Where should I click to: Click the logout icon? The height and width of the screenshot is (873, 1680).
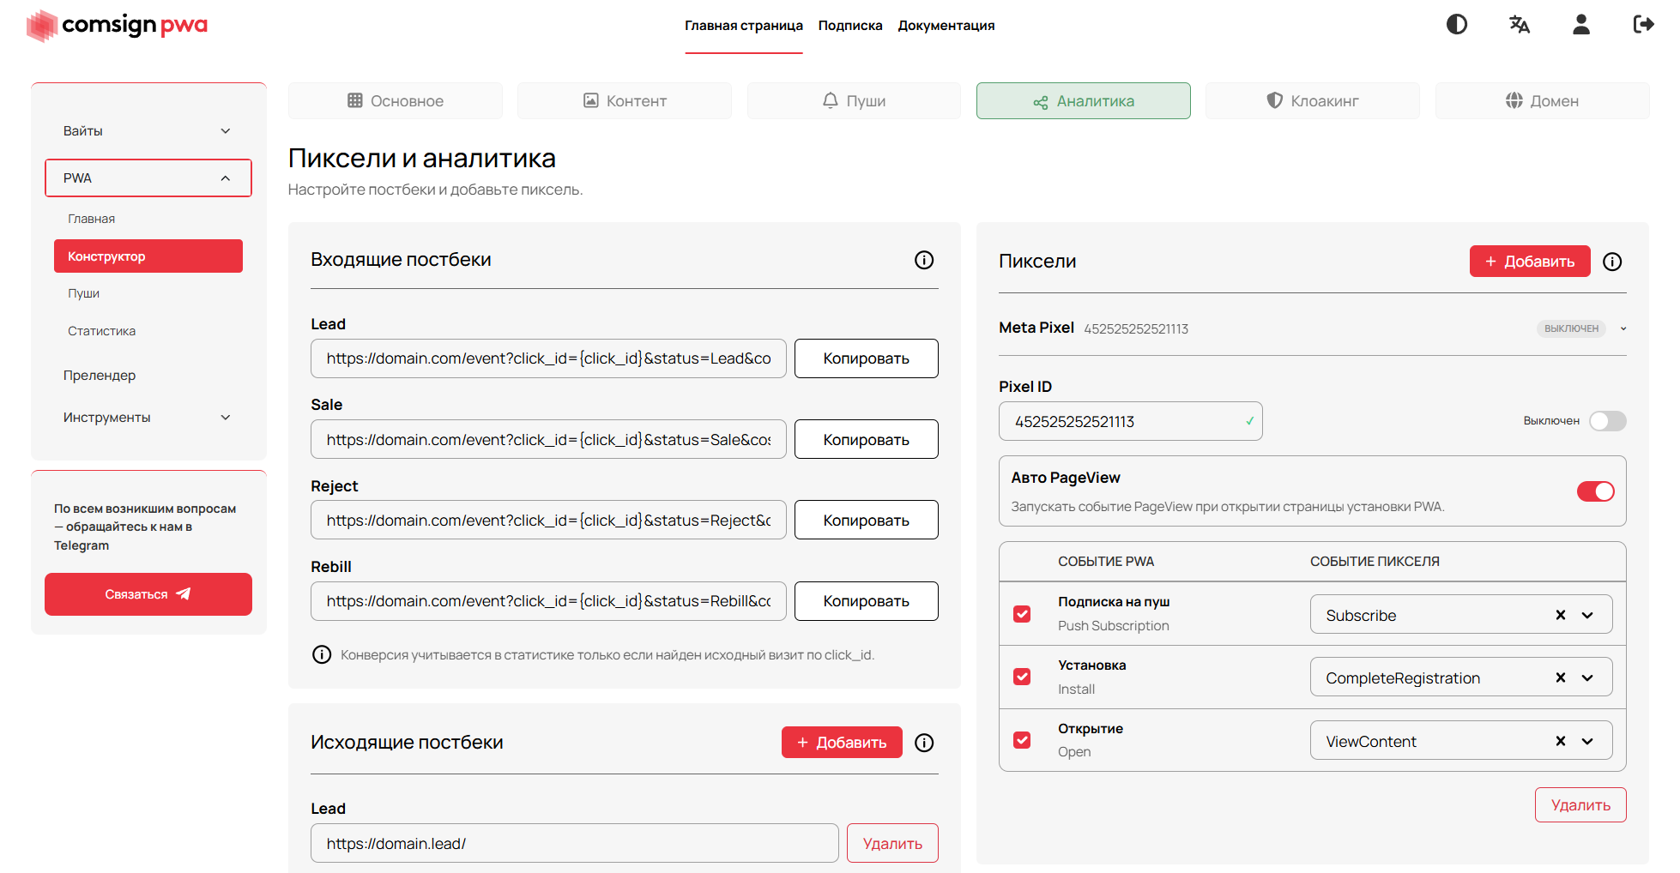(1643, 24)
